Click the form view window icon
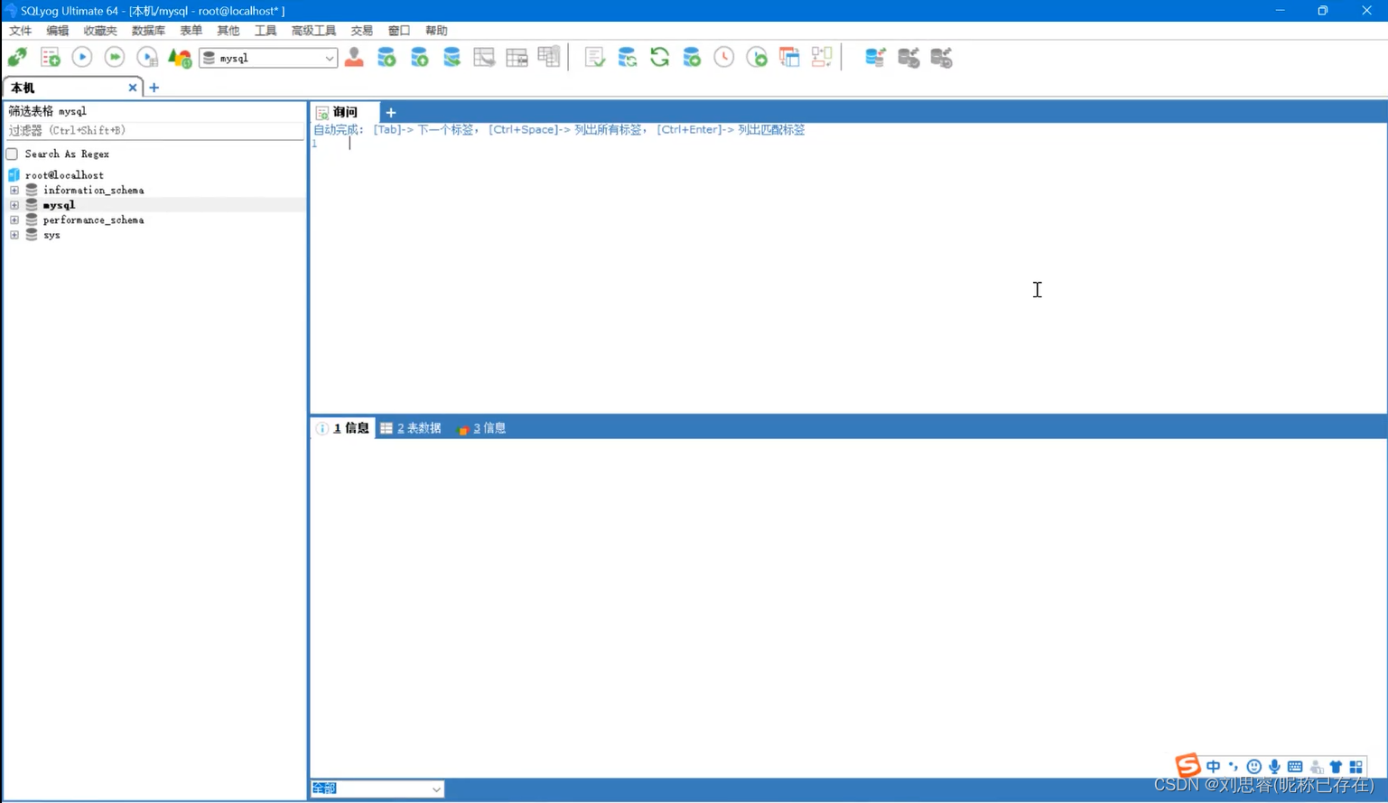This screenshot has width=1388, height=803. [789, 58]
